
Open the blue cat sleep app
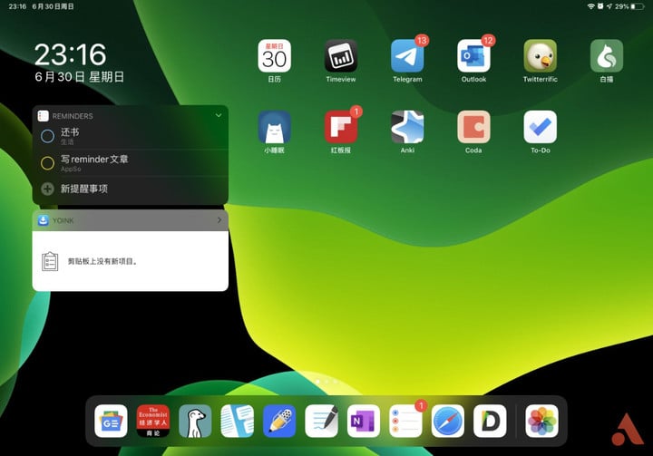274,127
